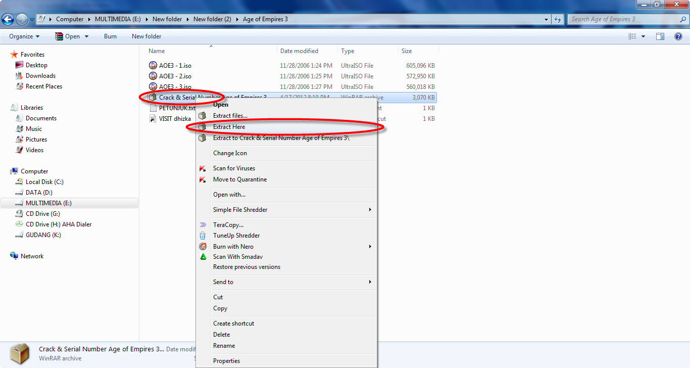
Task: Click the refresh button beside address bar
Action: 558,19
